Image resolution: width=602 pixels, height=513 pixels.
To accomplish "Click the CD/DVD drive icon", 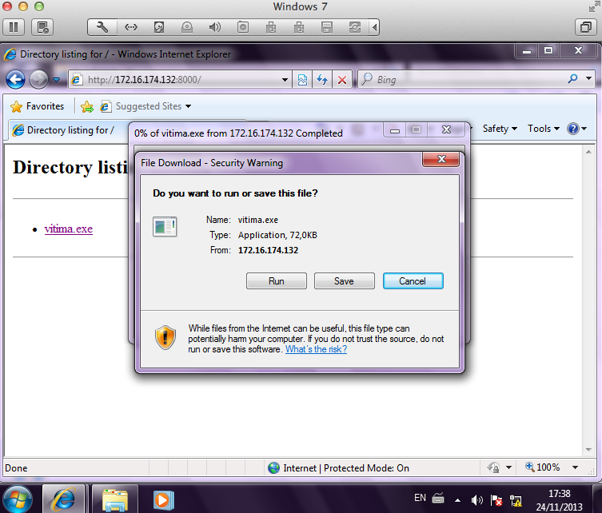I will [x=187, y=27].
